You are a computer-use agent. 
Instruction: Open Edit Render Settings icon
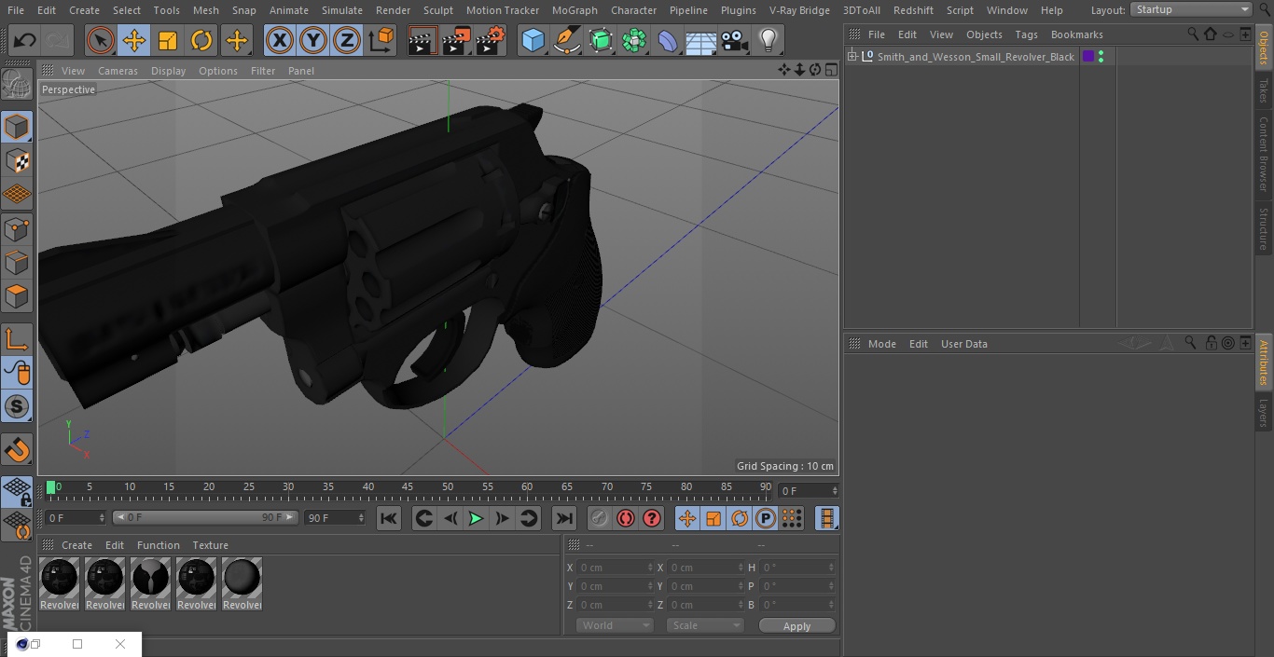coord(491,41)
